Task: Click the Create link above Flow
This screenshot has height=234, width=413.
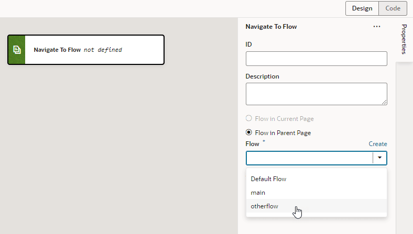Action: tap(378, 144)
